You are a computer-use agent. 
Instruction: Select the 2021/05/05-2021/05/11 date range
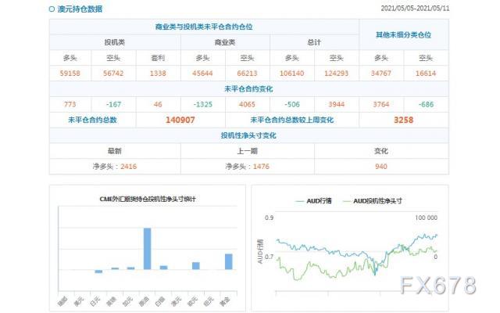[415, 9]
